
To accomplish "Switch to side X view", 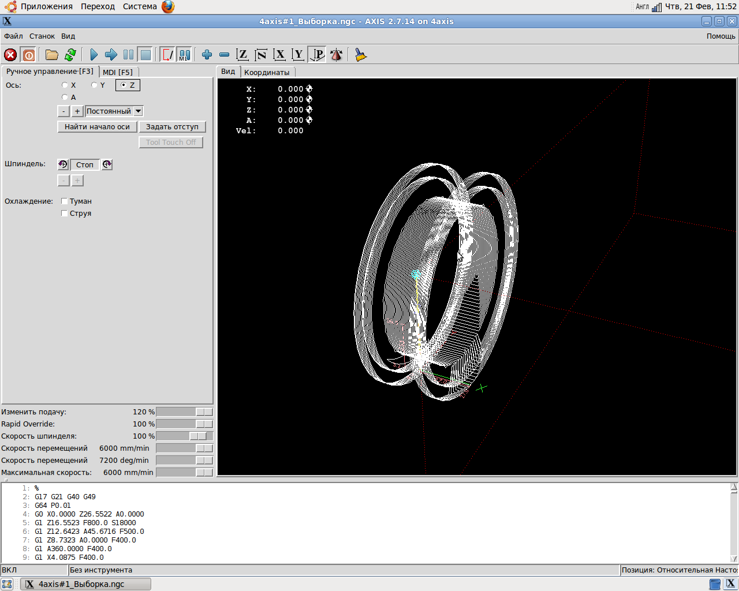I will [x=279, y=55].
